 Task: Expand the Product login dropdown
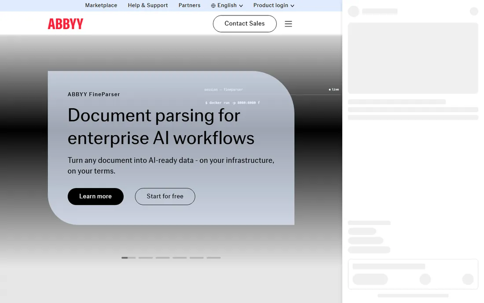[x=274, y=5]
